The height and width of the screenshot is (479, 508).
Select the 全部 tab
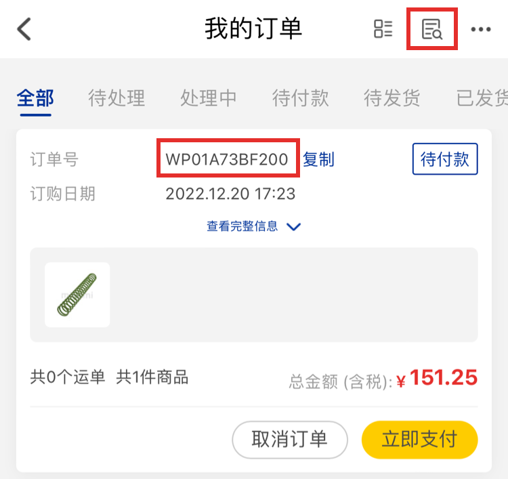point(35,98)
